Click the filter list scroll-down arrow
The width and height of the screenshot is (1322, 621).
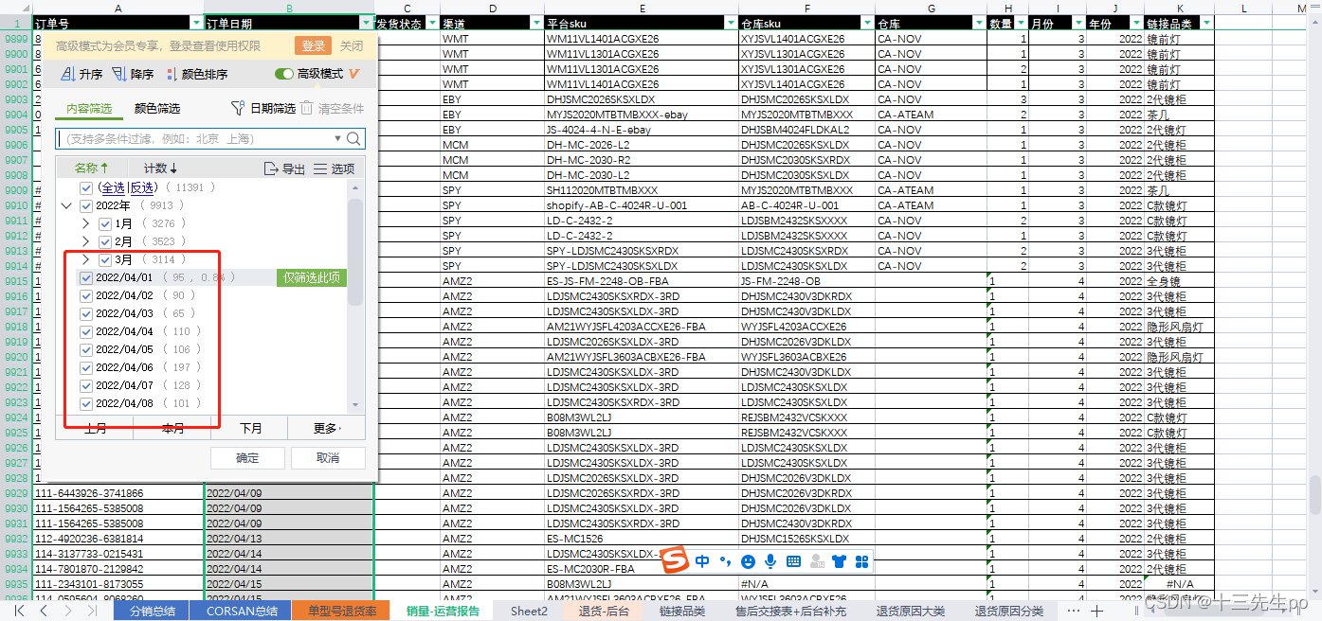click(x=355, y=405)
